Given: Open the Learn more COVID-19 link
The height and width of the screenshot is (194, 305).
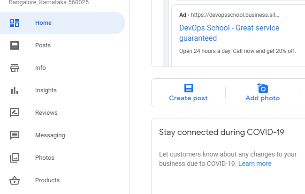Looking at the screenshot, I should pos(255,164).
